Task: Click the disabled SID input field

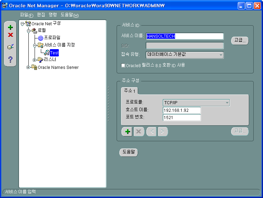Action: click(185, 45)
